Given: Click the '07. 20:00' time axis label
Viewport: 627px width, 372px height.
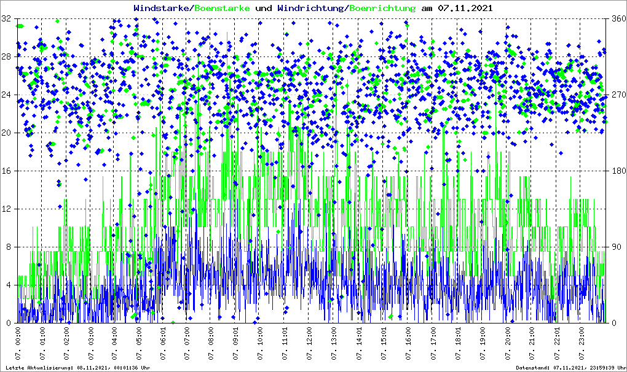Looking at the screenshot, I should click(507, 343).
